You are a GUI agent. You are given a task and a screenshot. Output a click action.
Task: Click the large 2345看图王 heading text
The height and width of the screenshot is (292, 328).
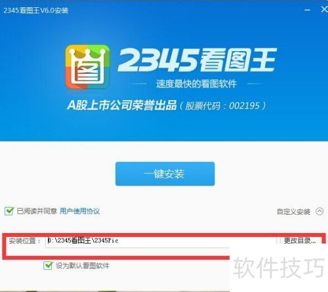[197, 60]
